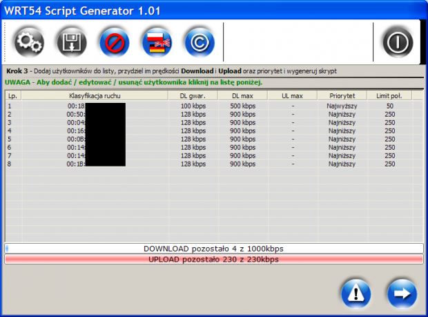This screenshot has width=428, height=317.
Task: Click the floppy disk save icon
Action: [72, 43]
